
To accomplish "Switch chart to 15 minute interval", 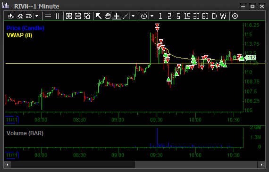I will click(x=187, y=16).
